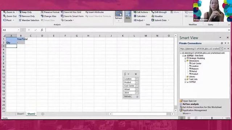The image size is (232, 130).
Task: Click the Select All corner button
Action: 4,36
